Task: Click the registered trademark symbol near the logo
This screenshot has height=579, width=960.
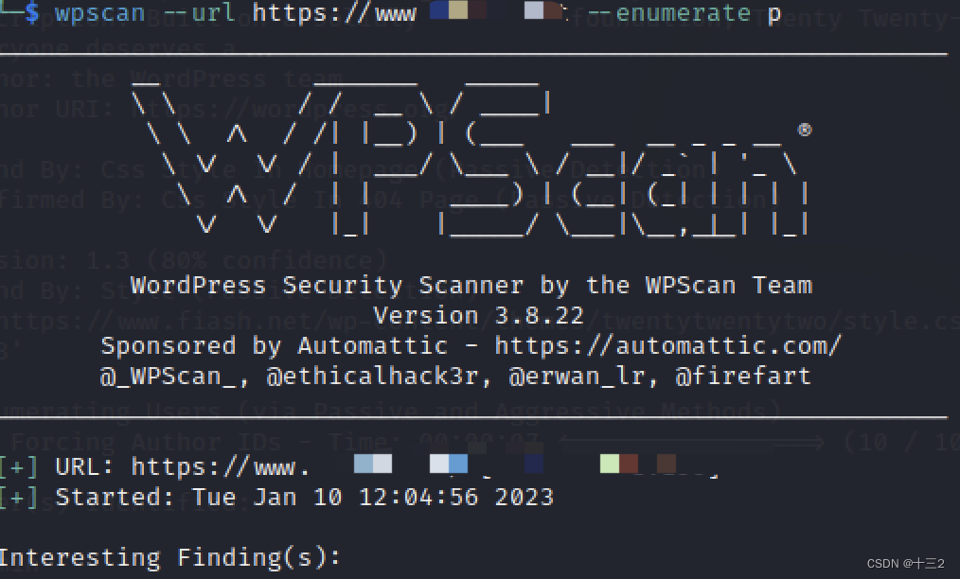Action: pos(805,130)
